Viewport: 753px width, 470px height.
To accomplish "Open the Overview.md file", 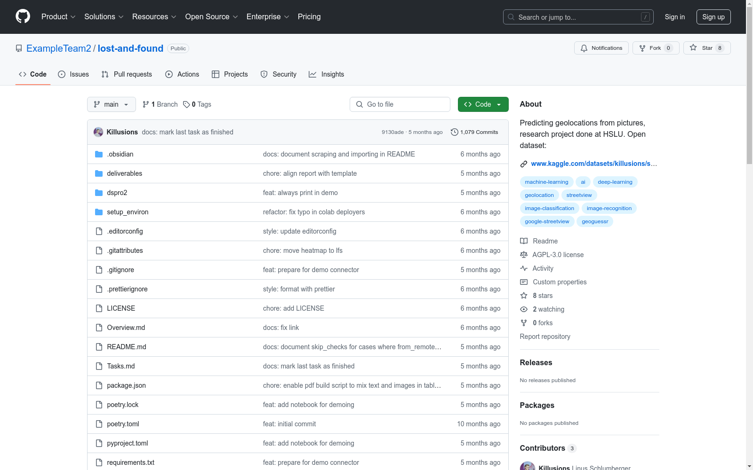I will coord(126,328).
